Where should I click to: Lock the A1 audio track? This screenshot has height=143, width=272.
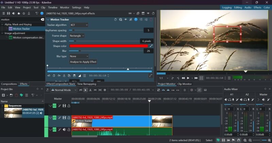point(69,130)
